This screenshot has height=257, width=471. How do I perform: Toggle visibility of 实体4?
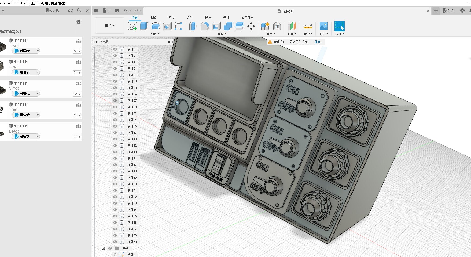(x=115, y=62)
